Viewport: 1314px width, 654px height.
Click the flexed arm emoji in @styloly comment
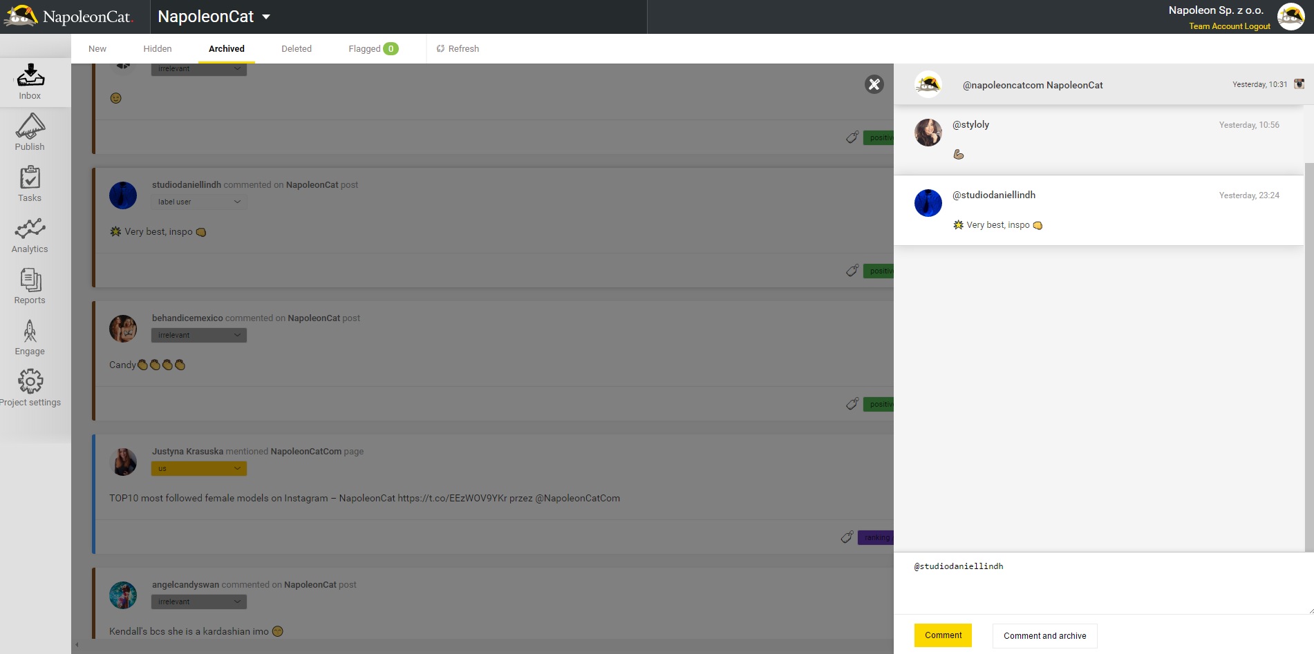[x=959, y=155]
